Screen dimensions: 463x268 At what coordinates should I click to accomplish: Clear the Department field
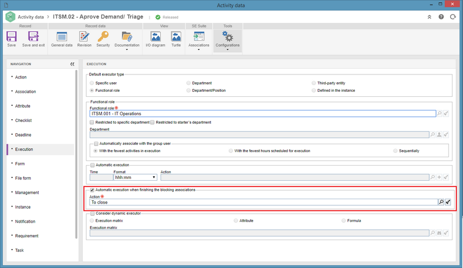[x=446, y=135]
